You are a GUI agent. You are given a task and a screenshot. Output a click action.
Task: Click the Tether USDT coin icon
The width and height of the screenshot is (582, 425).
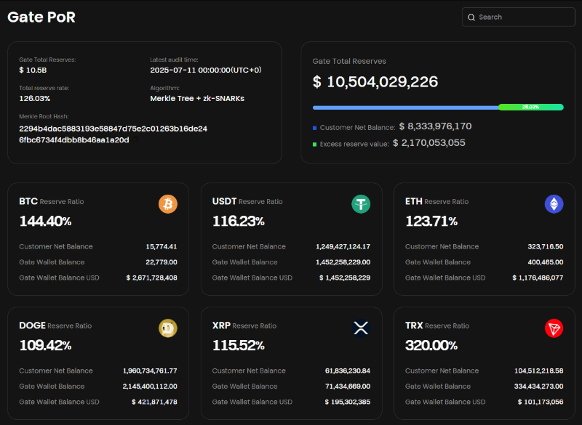pos(361,204)
